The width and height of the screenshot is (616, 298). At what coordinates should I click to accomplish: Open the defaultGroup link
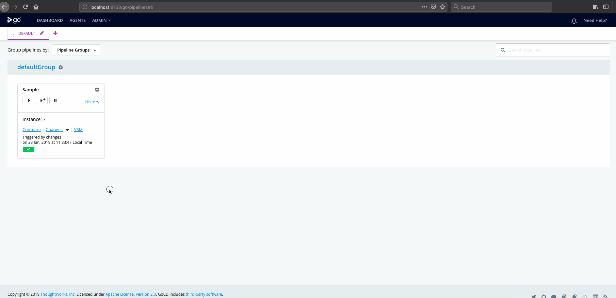(x=36, y=67)
